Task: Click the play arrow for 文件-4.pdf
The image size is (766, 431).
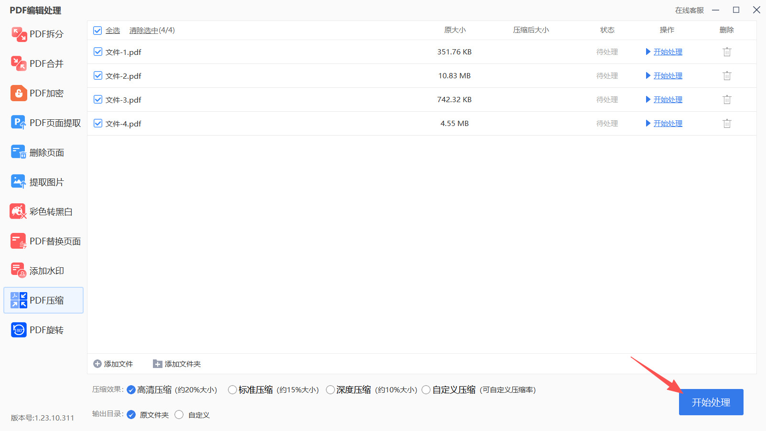Action: coord(648,124)
